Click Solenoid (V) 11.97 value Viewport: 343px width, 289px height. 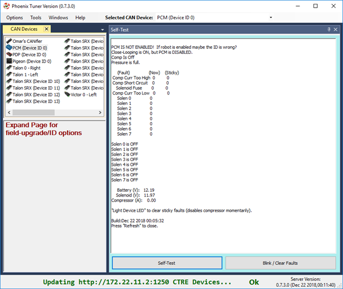[x=150, y=195]
